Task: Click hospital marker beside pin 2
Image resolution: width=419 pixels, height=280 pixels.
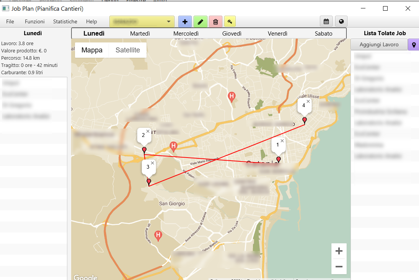Action: coord(174,147)
